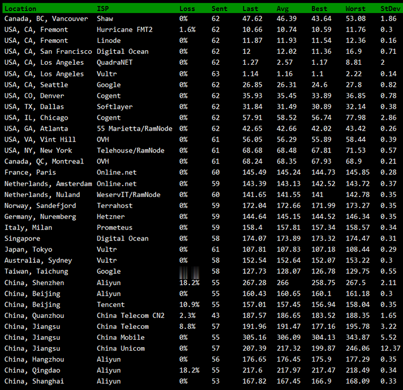Click the Location column header
The width and height of the screenshot is (403, 390).
[x=20, y=9]
